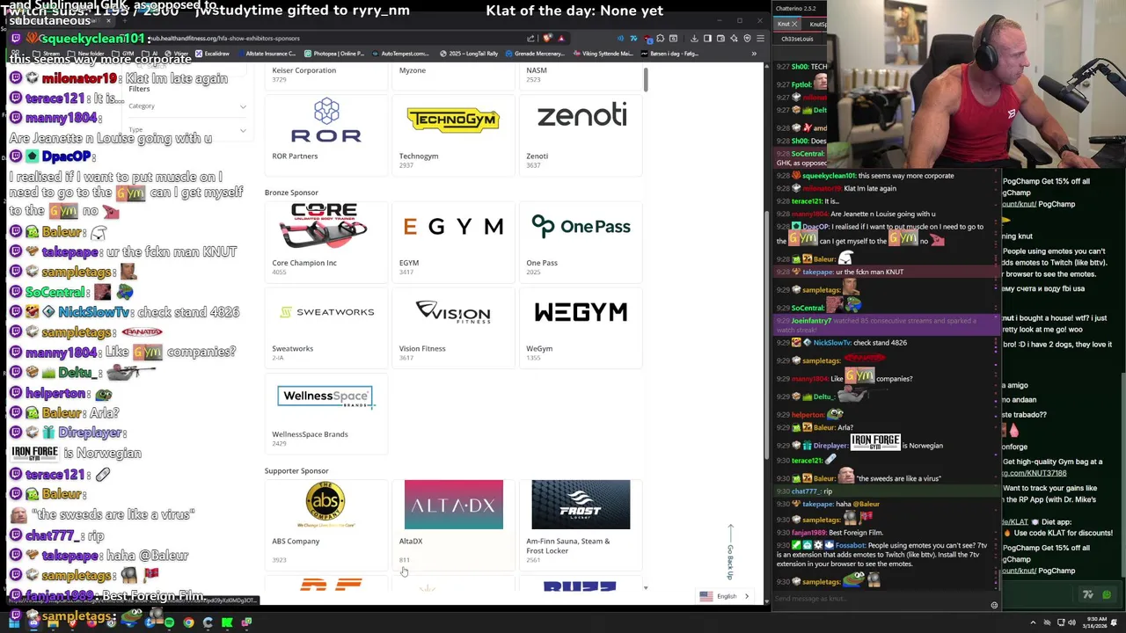Open Chrome from the taskbar
The height and width of the screenshot is (633, 1126).
(x=188, y=622)
